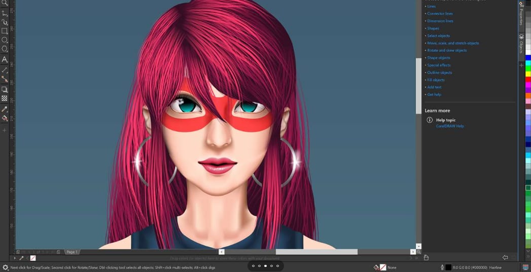Click the back arrow at docker bottom
The height and width of the screenshot is (272, 531).
click(505, 257)
